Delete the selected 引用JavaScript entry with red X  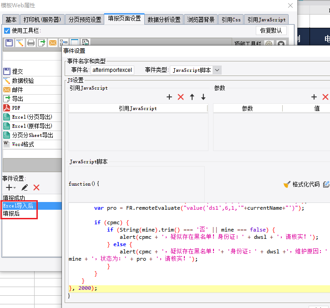coord(181,97)
